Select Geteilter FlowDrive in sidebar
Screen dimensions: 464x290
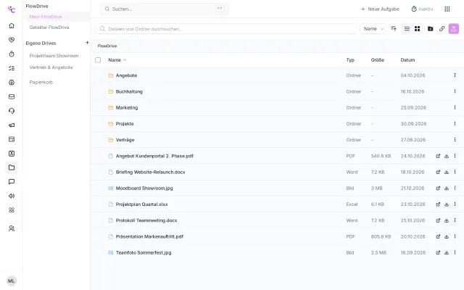(x=49, y=28)
